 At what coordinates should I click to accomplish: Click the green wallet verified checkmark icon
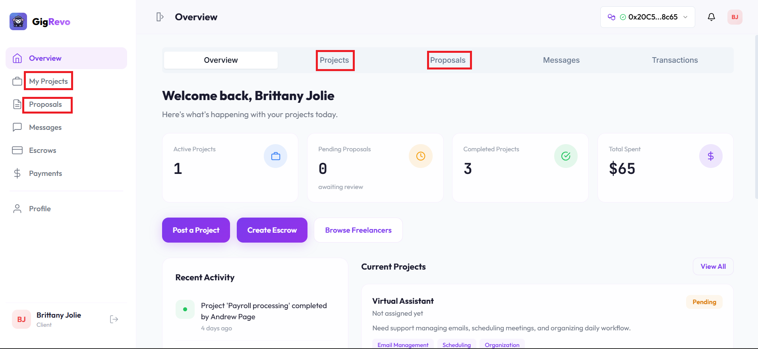(x=623, y=17)
